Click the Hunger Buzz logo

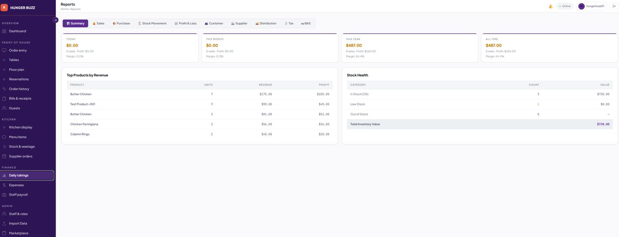click(x=4, y=8)
